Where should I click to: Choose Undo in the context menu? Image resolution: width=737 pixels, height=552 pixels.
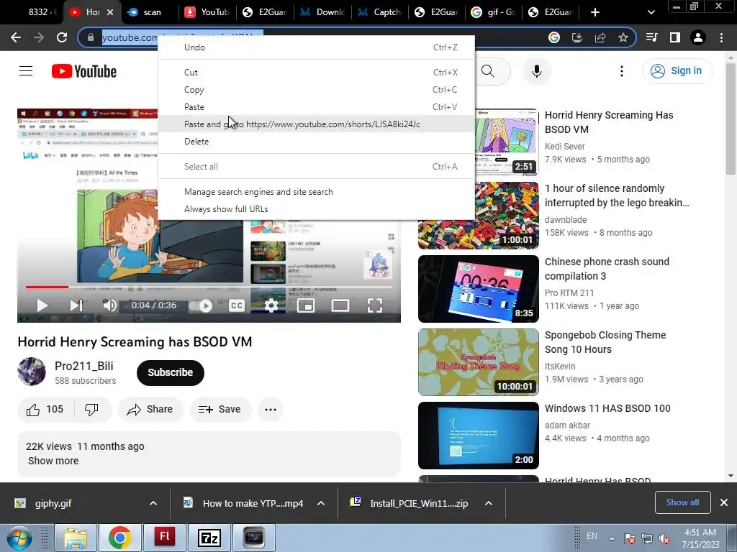(317, 47)
